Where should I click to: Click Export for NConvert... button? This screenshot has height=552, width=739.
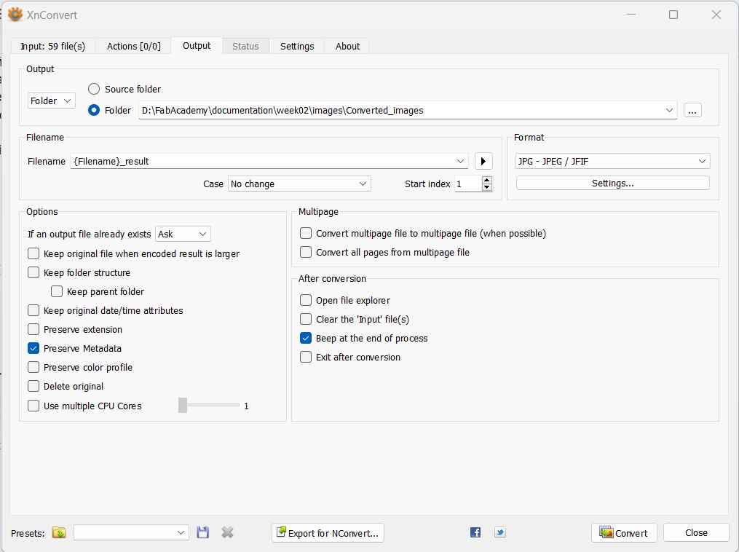[328, 532]
